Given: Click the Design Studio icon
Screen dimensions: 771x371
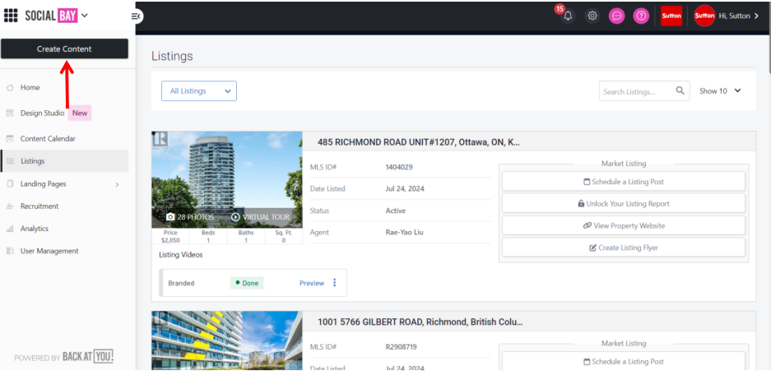Looking at the screenshot, I should (10, 113).
